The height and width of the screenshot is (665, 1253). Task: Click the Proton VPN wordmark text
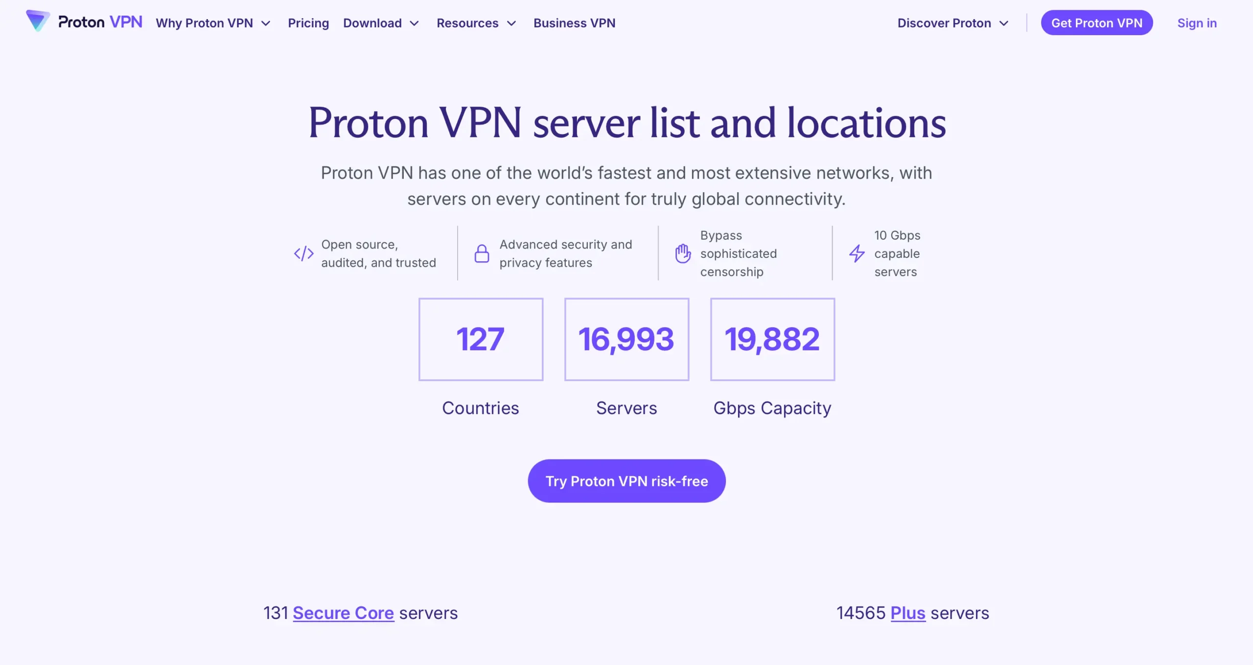tap(100, 21)
